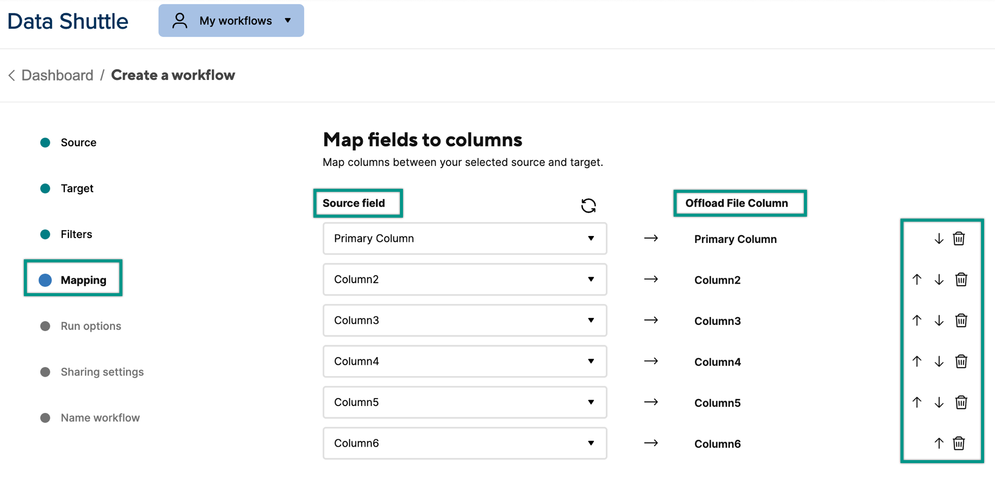Click the target Column3 label
The image size is (995, 481).
(717, 321)
